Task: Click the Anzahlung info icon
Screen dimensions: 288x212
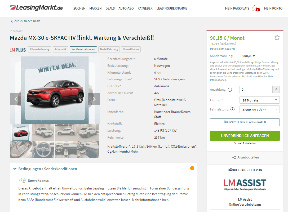Action: [x=230, y=90]
